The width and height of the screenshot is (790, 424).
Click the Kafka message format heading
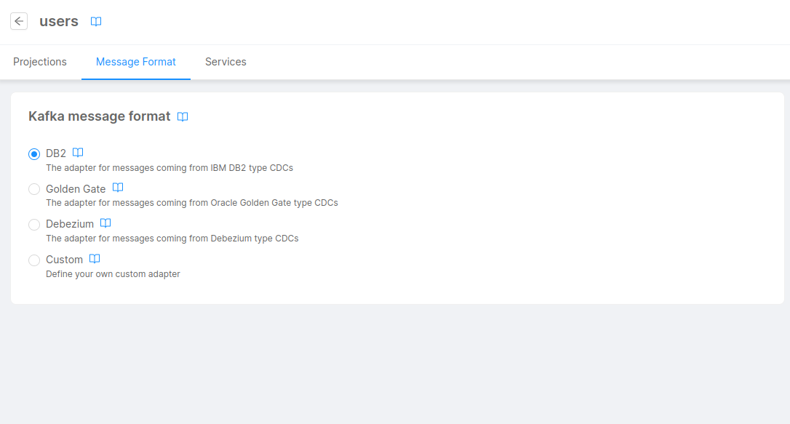click(98, 116)
